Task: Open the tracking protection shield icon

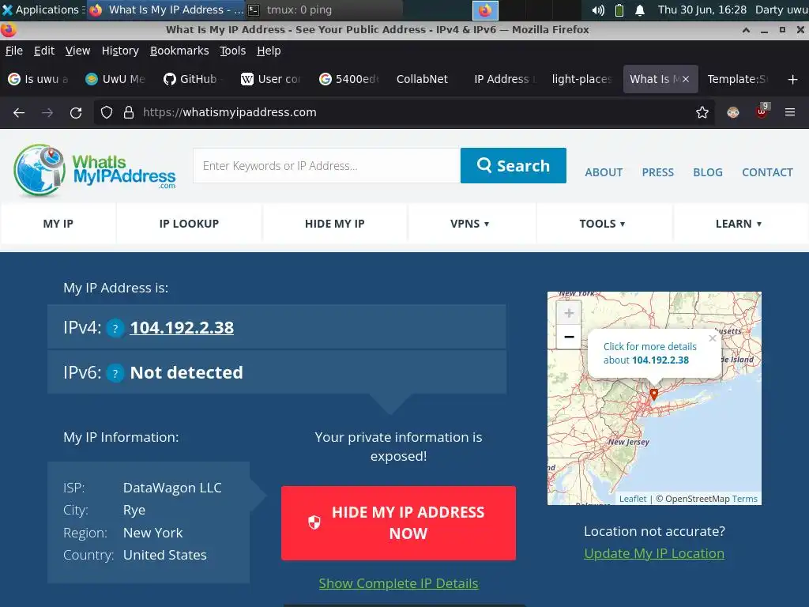Action: 107,112
